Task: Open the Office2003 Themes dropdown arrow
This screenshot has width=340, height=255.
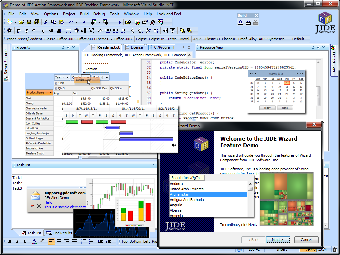Action: (111, 39)
